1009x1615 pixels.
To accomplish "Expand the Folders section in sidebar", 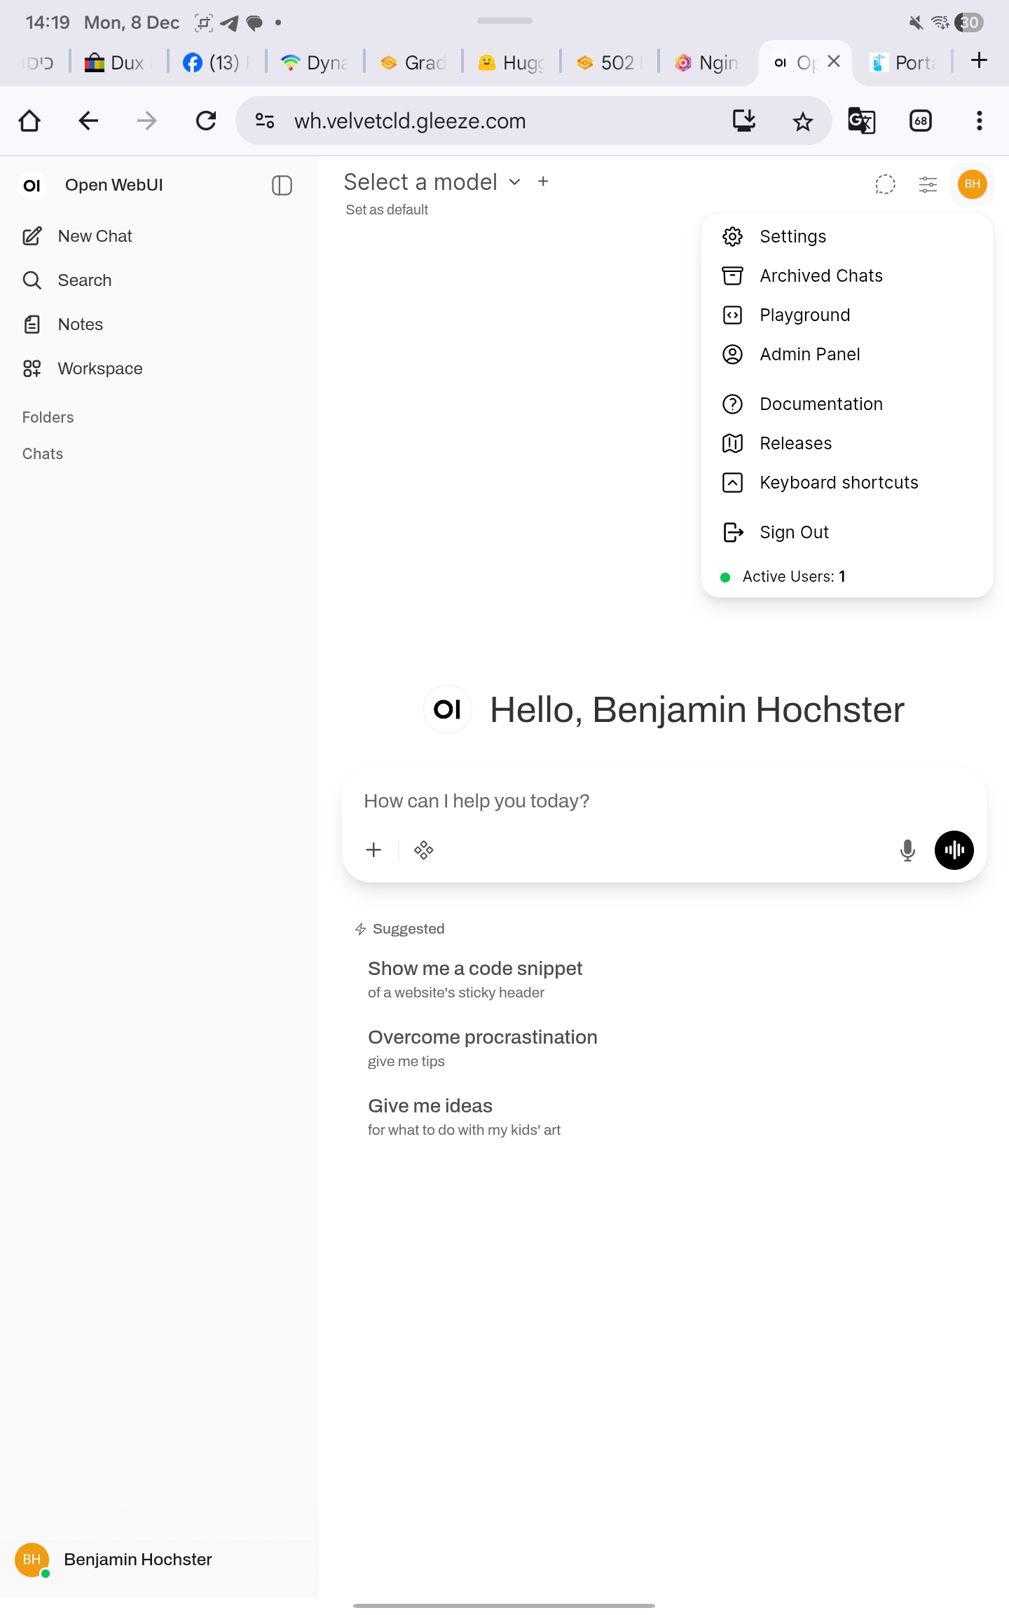I will (x=48, y=417).
